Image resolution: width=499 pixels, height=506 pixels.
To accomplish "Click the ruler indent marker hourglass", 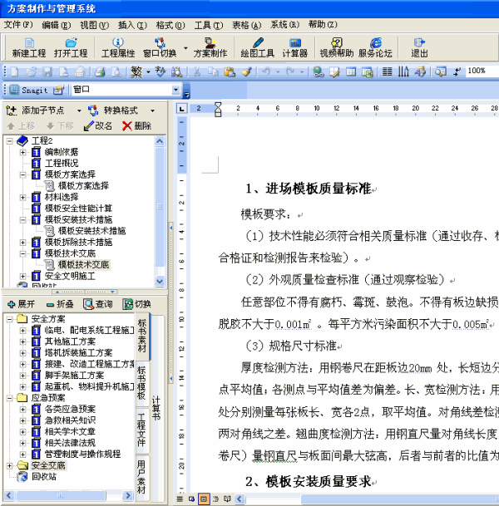I will 218,109.
